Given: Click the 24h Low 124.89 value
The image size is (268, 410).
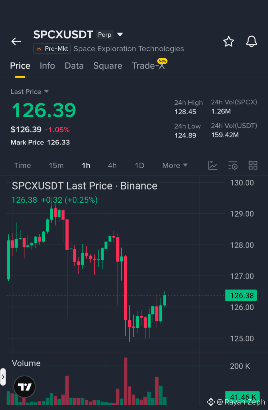Looking at the screenshot, I should tap(185, 136).
